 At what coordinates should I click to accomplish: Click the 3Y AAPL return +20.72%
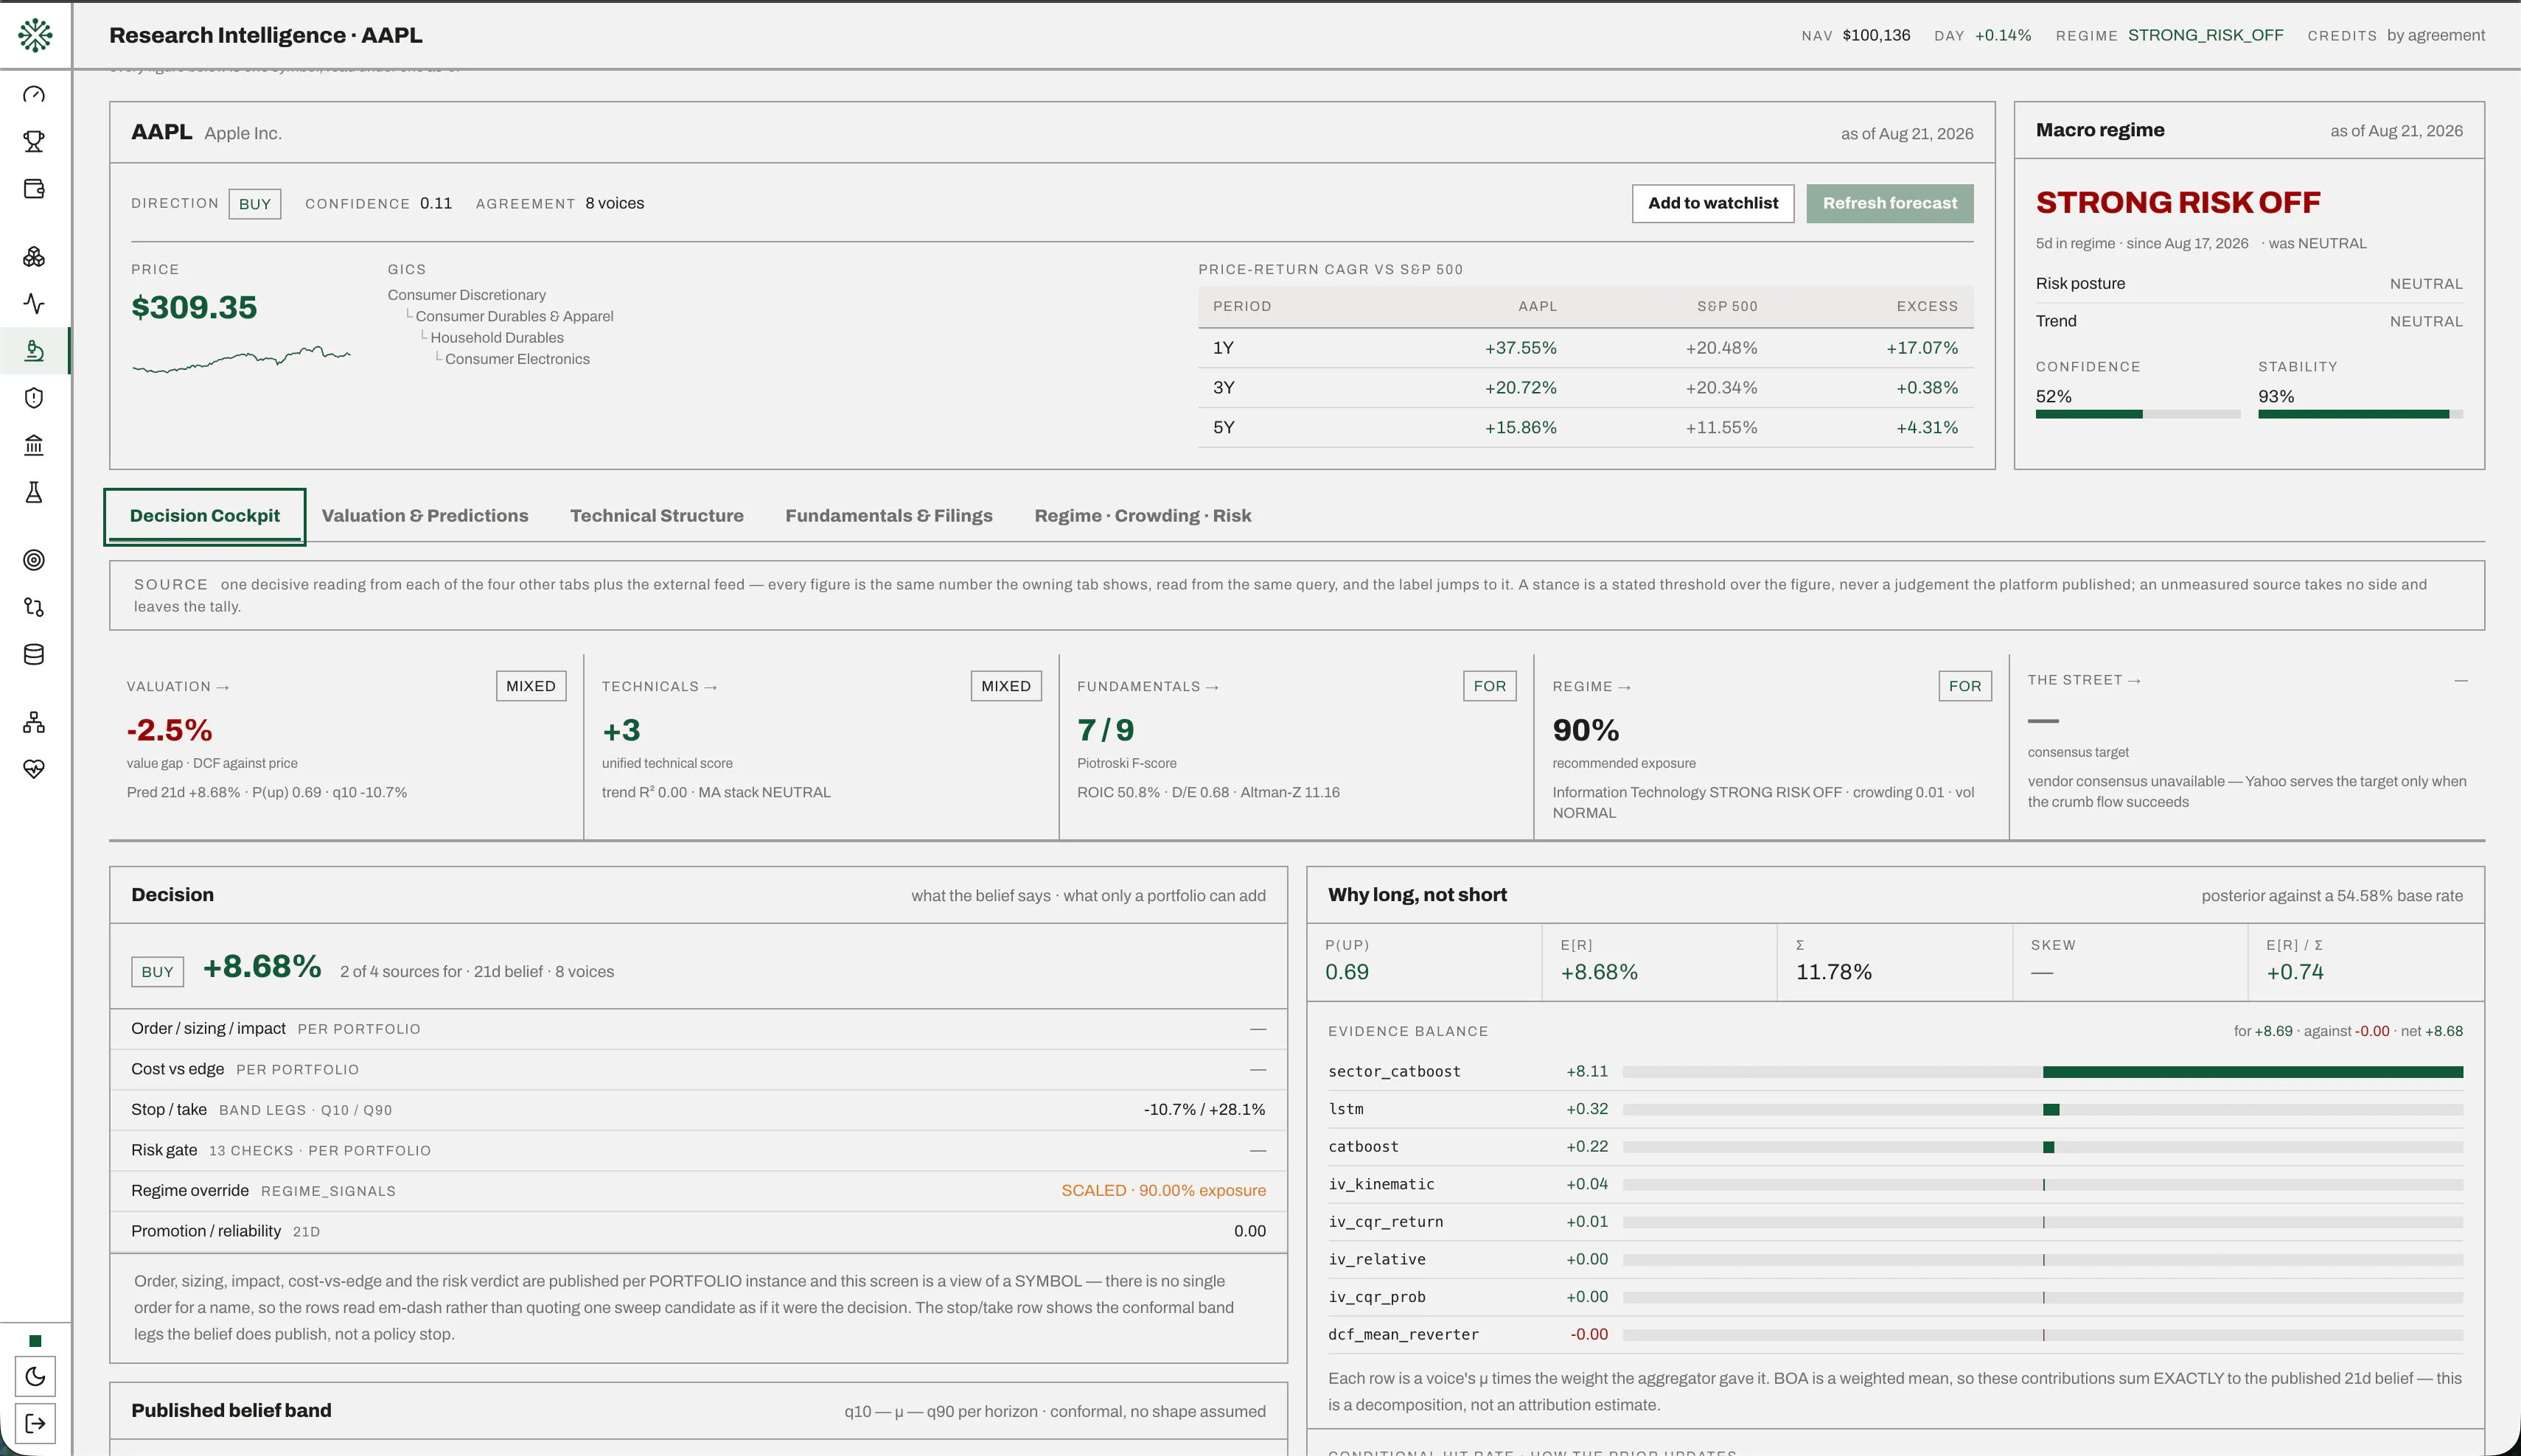[x=1521, y=388]
